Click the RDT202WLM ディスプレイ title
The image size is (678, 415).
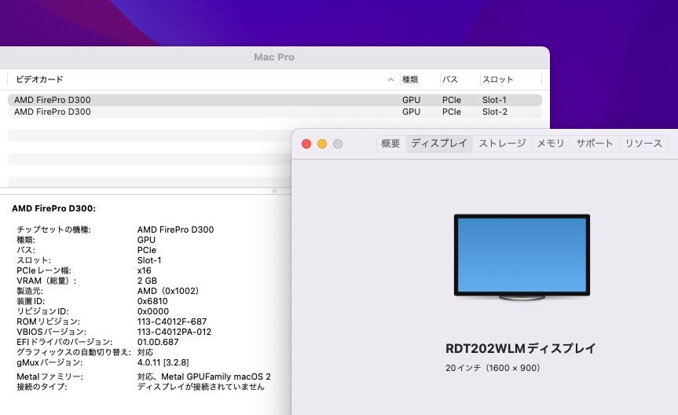click(521, 348)
